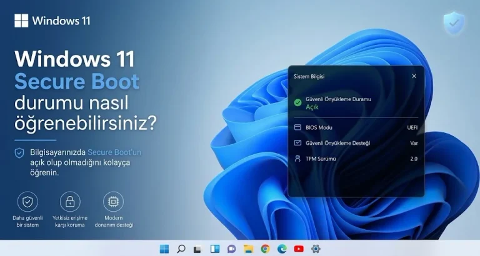The height and width of the screenshot is (256, 480).
Task: Open Task View in the taskbar
Action: coord(197,249)
